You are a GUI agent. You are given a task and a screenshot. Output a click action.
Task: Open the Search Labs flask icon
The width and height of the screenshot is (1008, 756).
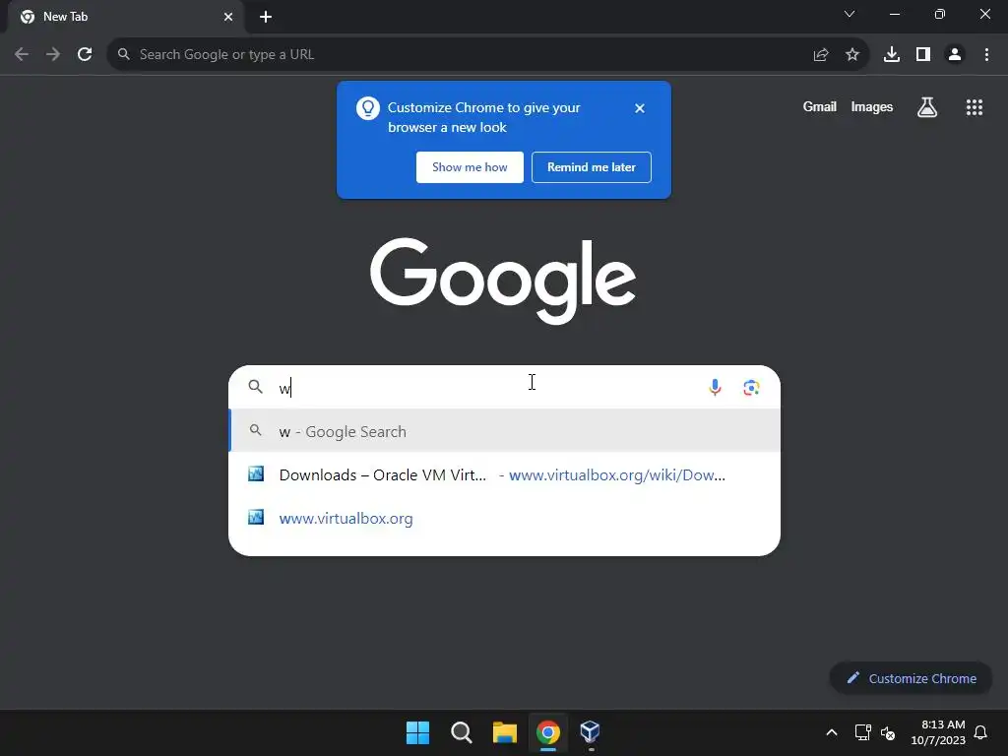click(926, 107)
